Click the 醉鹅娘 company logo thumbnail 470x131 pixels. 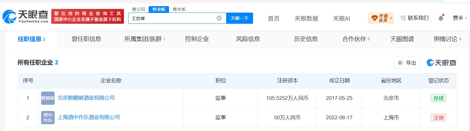coord(48,98)
